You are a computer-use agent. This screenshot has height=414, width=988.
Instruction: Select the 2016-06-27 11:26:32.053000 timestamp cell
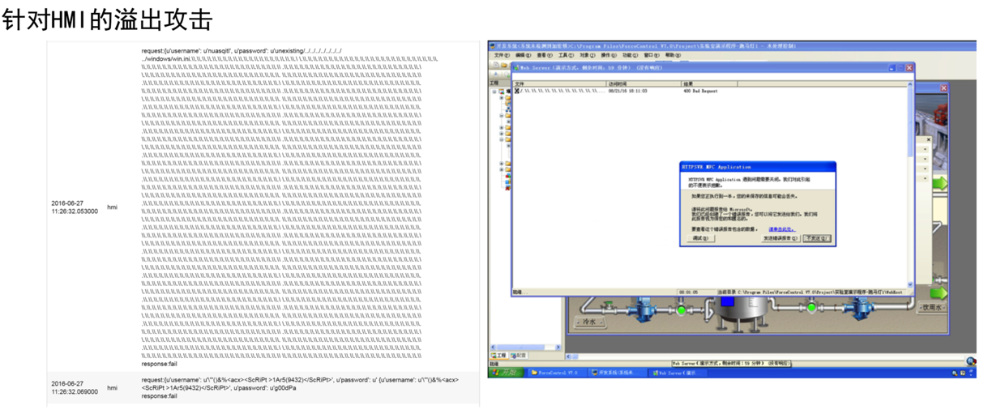pos(75,207)
